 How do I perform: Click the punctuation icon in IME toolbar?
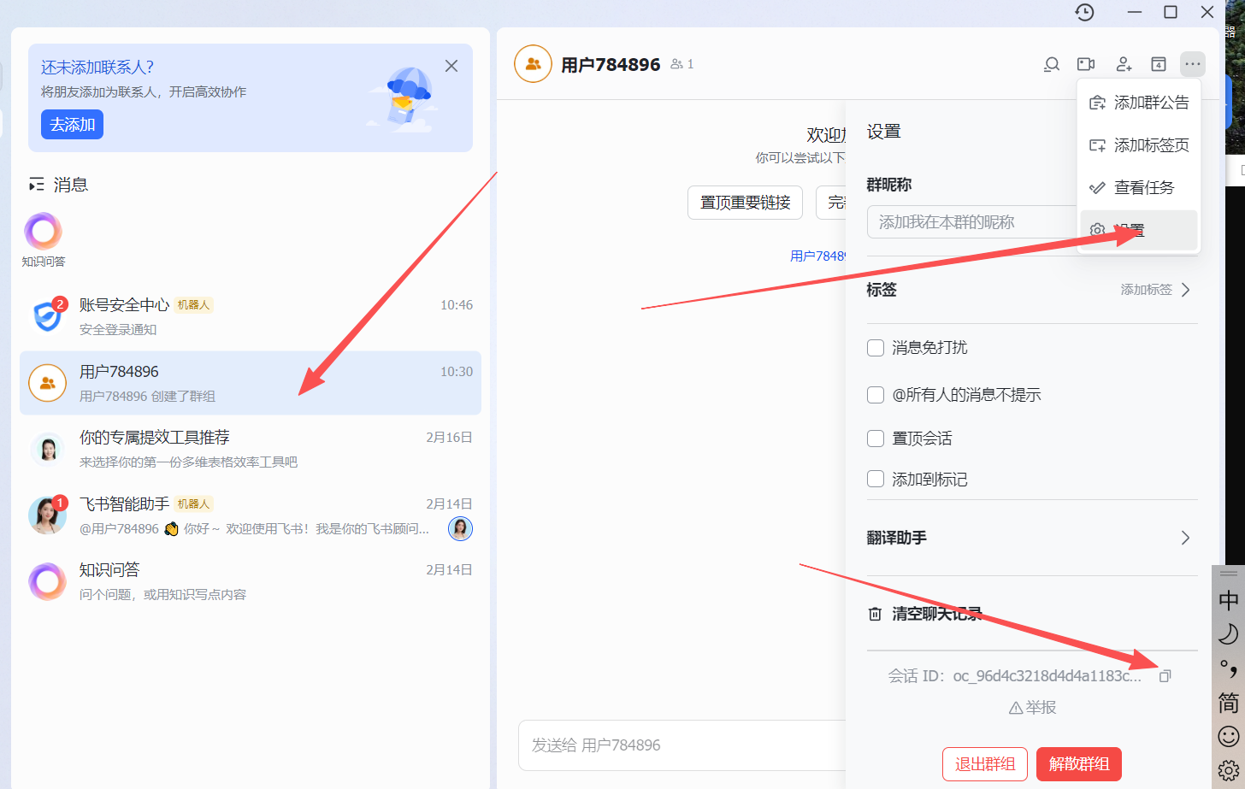click(1229, 668)
